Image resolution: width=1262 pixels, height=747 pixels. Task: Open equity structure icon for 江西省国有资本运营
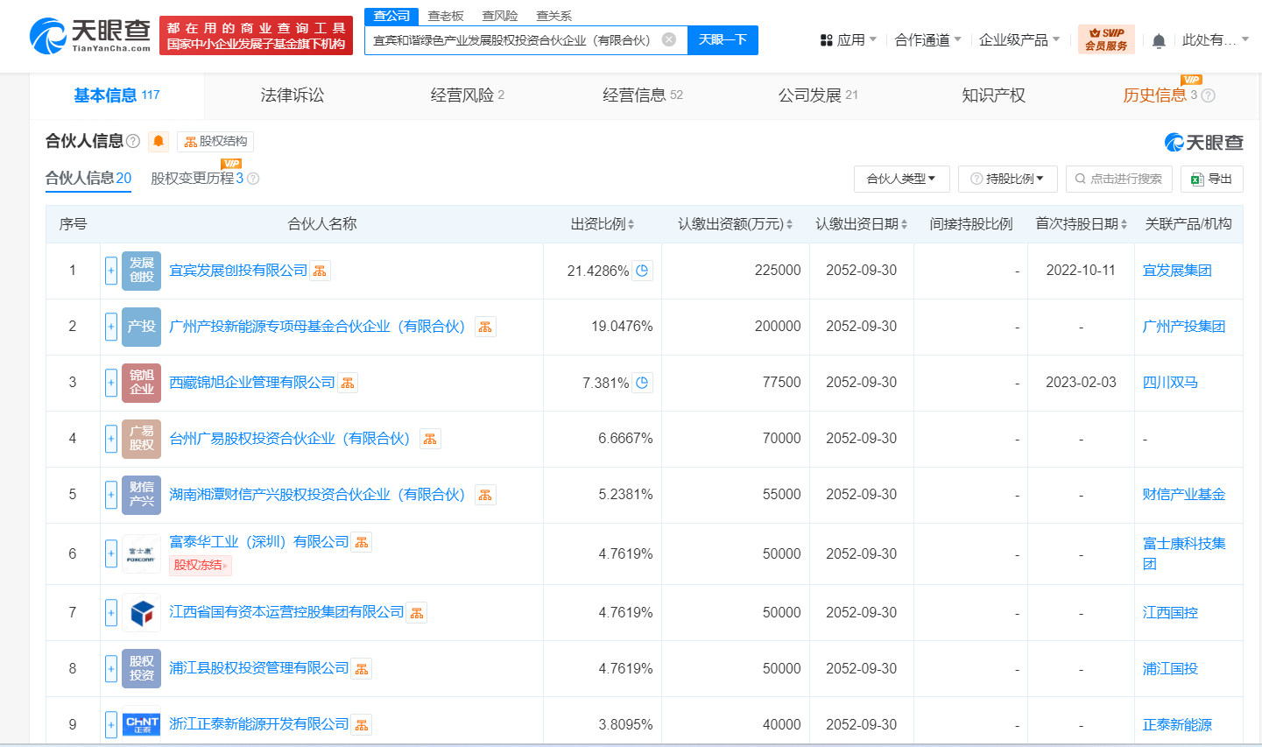click(x=417, y=612)
